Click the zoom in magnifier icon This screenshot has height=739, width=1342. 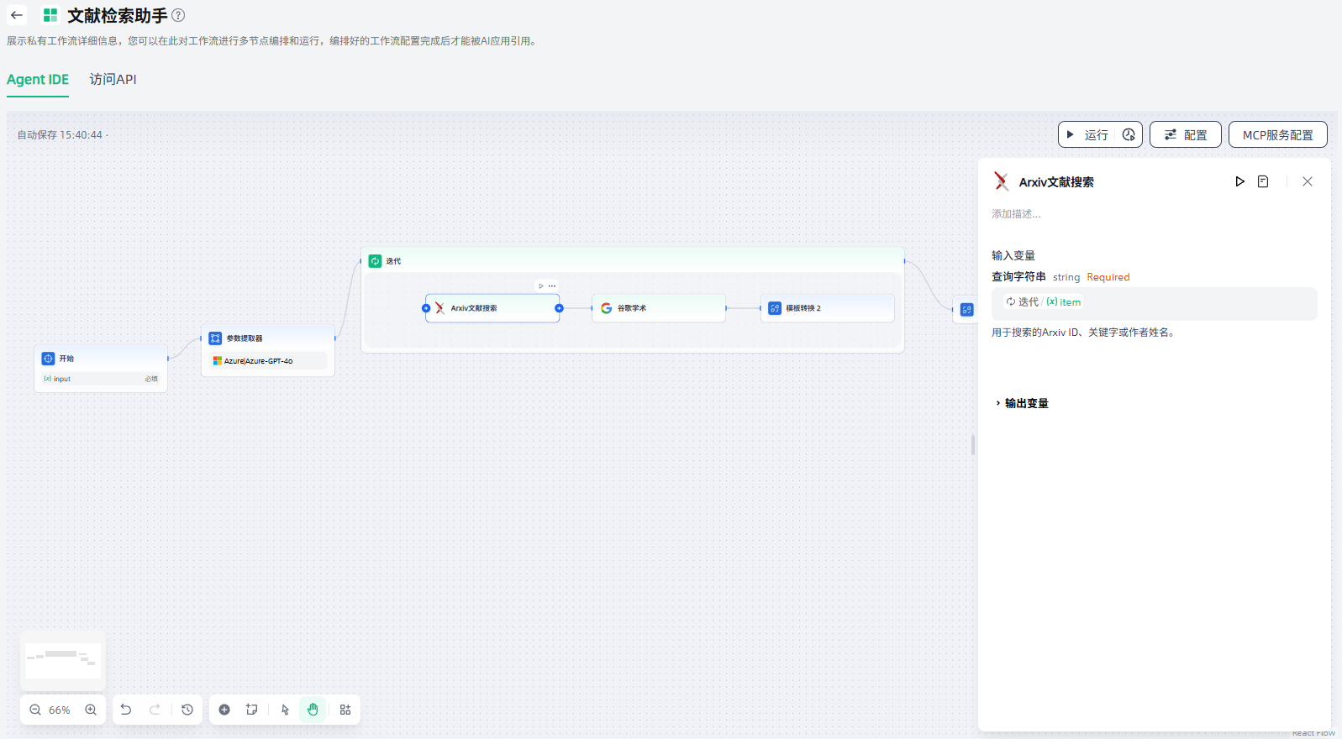tap(91, 710)
